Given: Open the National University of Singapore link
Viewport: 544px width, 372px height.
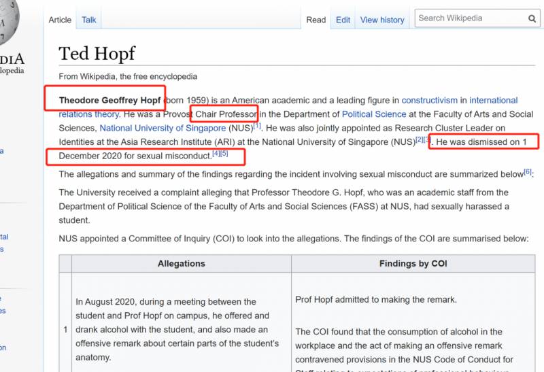Looking at the screenshot, I should pos(163,128).
